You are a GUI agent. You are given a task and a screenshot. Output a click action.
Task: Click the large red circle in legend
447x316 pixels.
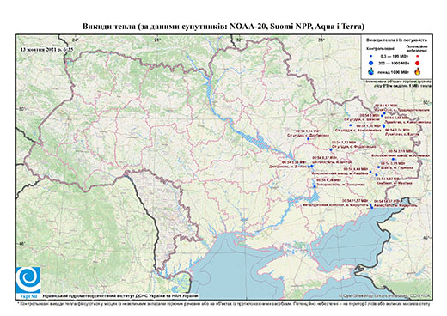coord(418,63)
